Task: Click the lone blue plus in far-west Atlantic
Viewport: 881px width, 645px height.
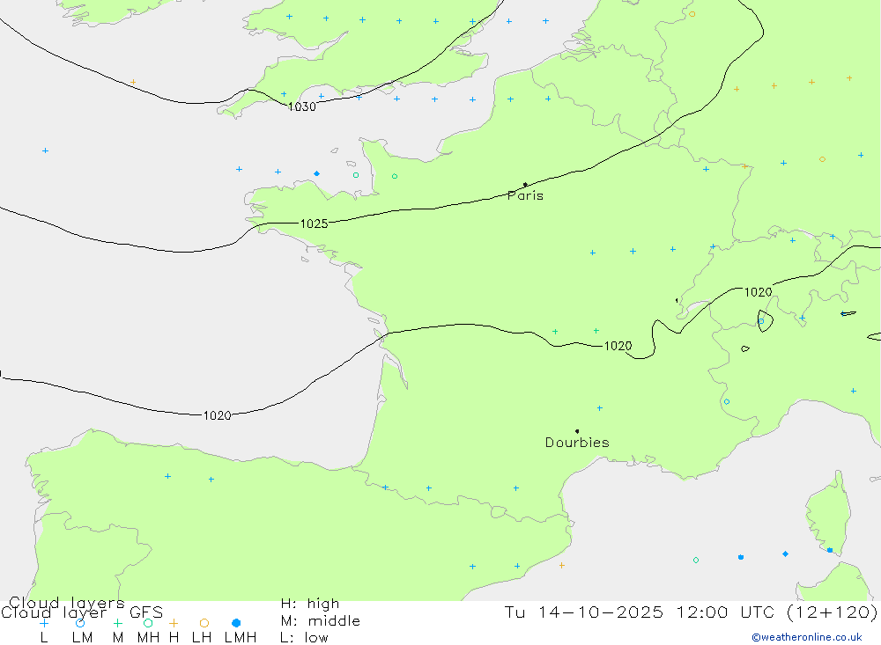Action: click(46, 150)
